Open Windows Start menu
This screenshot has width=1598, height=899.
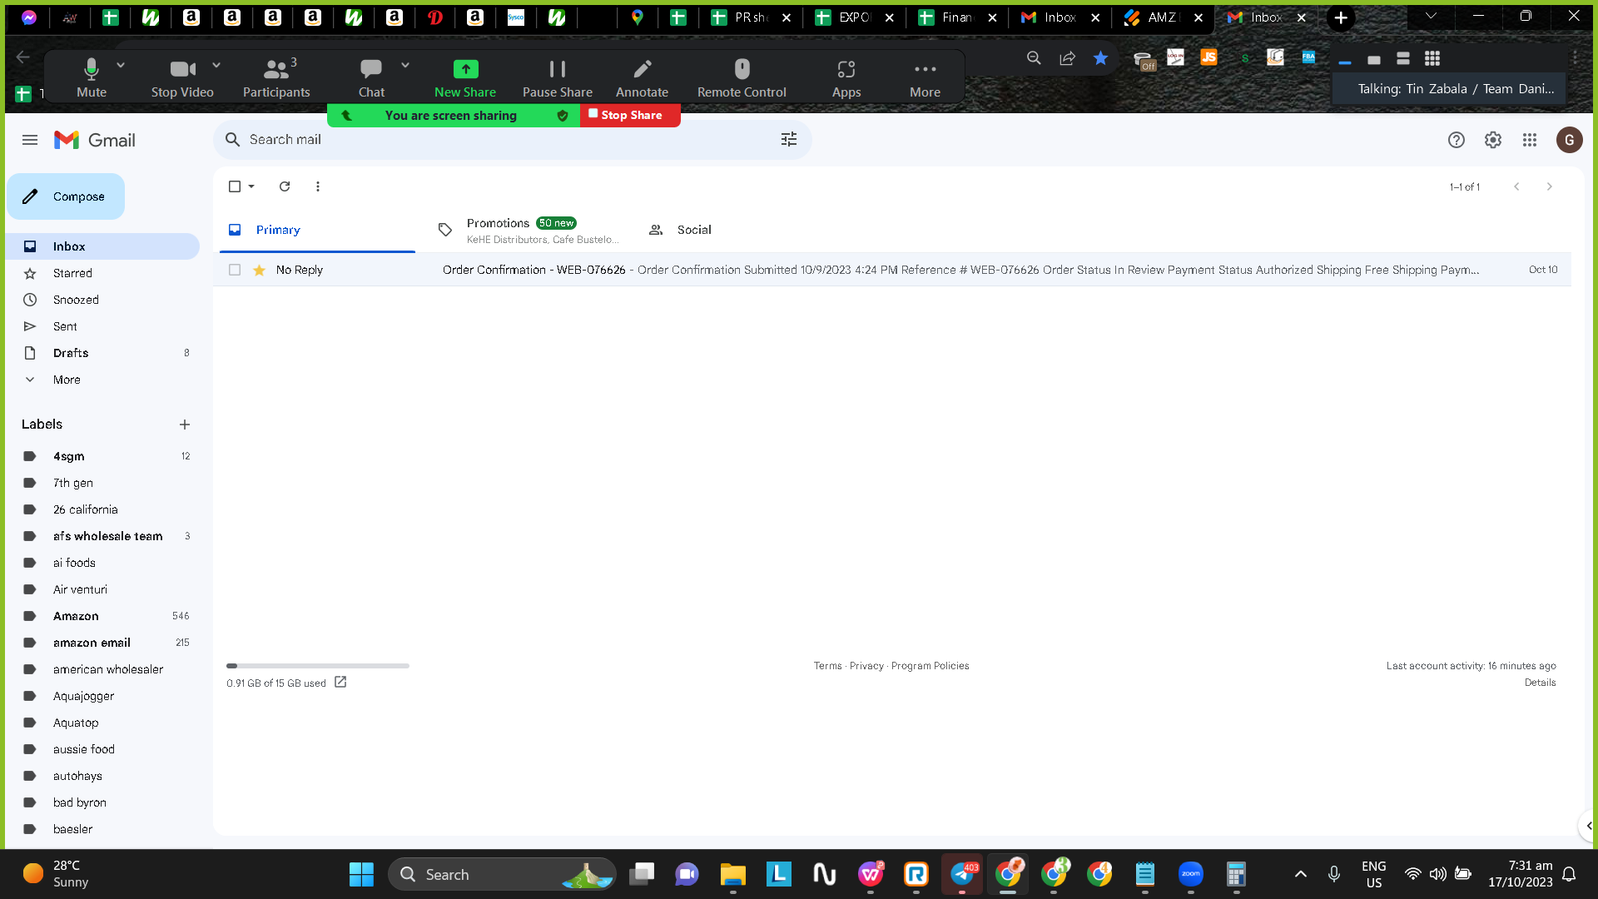point(361,874)
